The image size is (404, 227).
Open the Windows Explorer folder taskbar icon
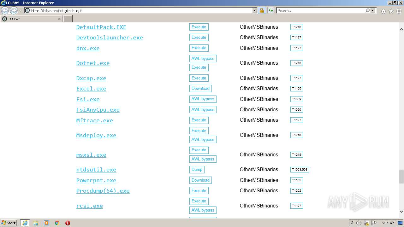(36, 223)
